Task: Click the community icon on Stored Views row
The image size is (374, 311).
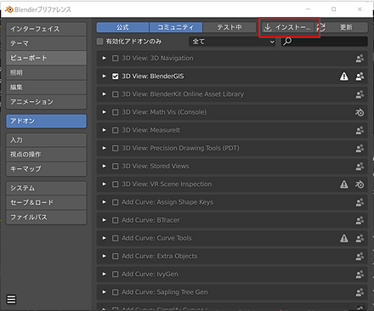Action: [360, 167]
